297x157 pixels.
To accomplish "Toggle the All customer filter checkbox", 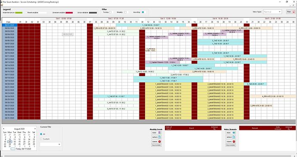I will [41, 134].
